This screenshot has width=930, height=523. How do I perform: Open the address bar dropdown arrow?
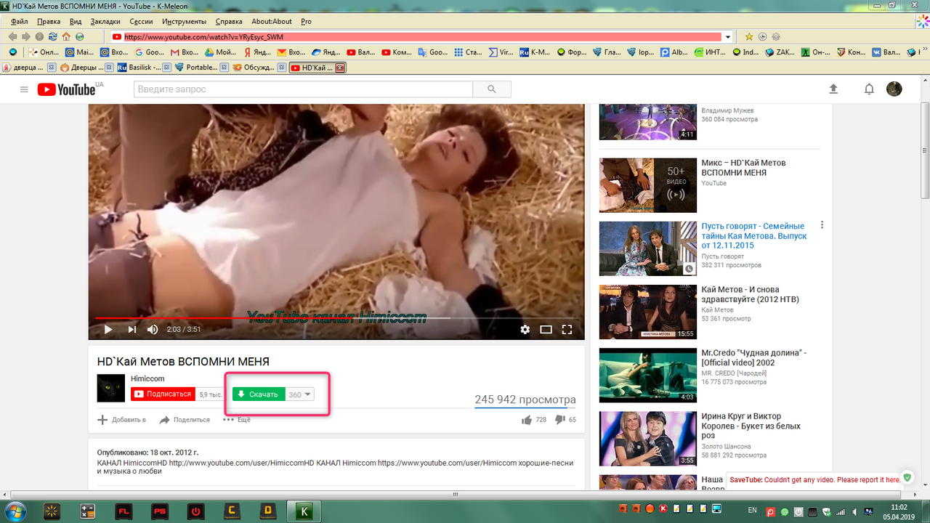pos(728,36)
